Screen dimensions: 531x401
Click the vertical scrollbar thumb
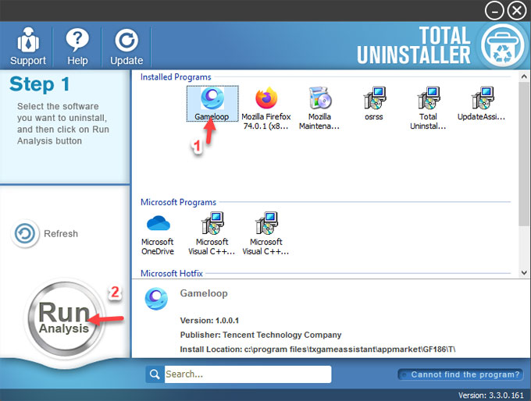[524, 154]
